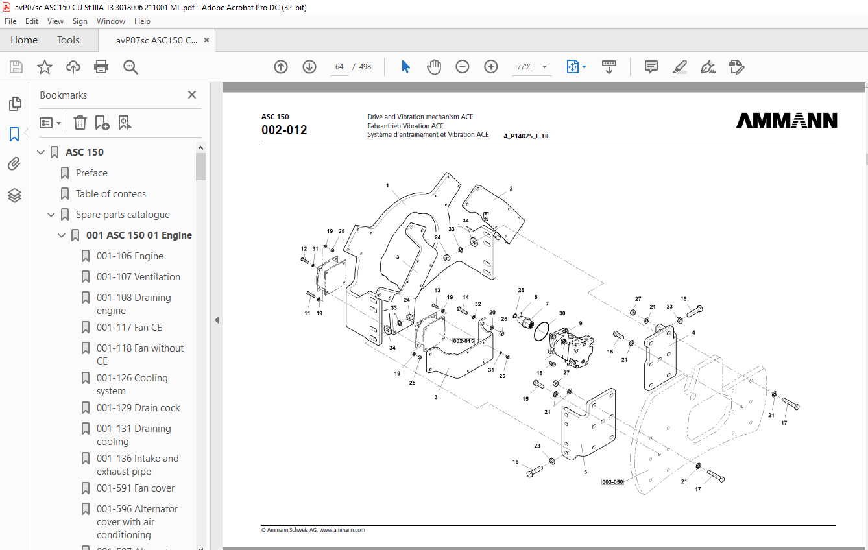Go to the next page

[309, 67]
